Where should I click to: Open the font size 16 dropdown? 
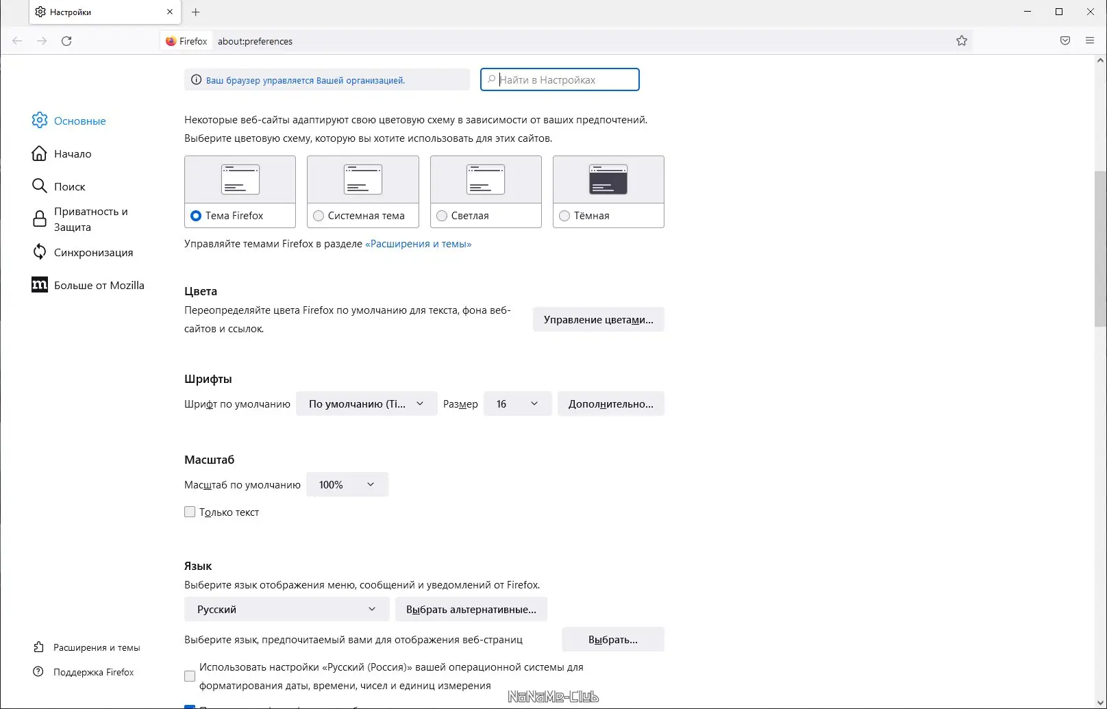click(x=517, y=404)
